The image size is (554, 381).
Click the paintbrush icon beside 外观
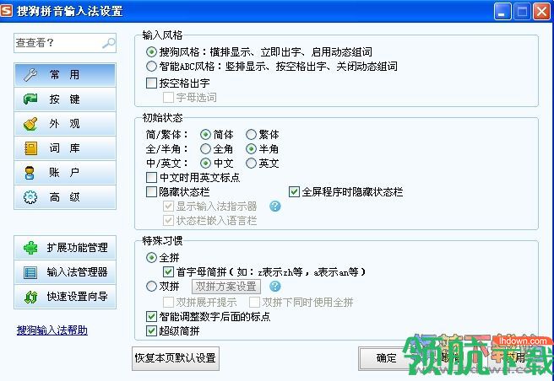[x=30, y=124]
